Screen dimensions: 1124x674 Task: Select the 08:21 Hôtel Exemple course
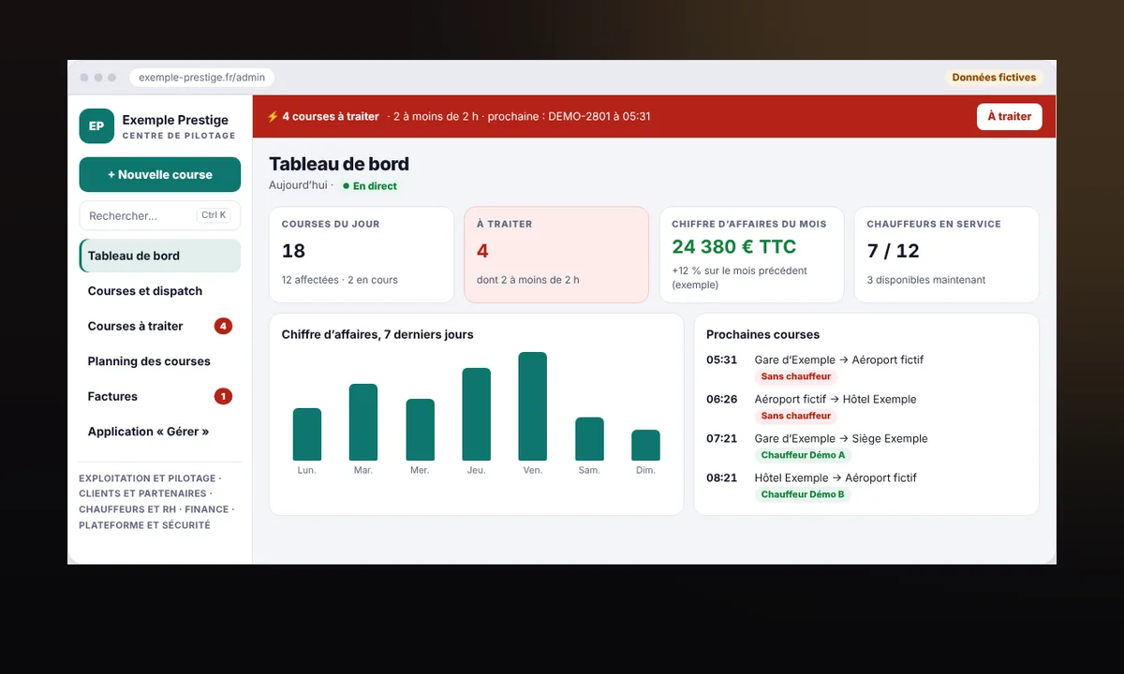pos(866,485)
